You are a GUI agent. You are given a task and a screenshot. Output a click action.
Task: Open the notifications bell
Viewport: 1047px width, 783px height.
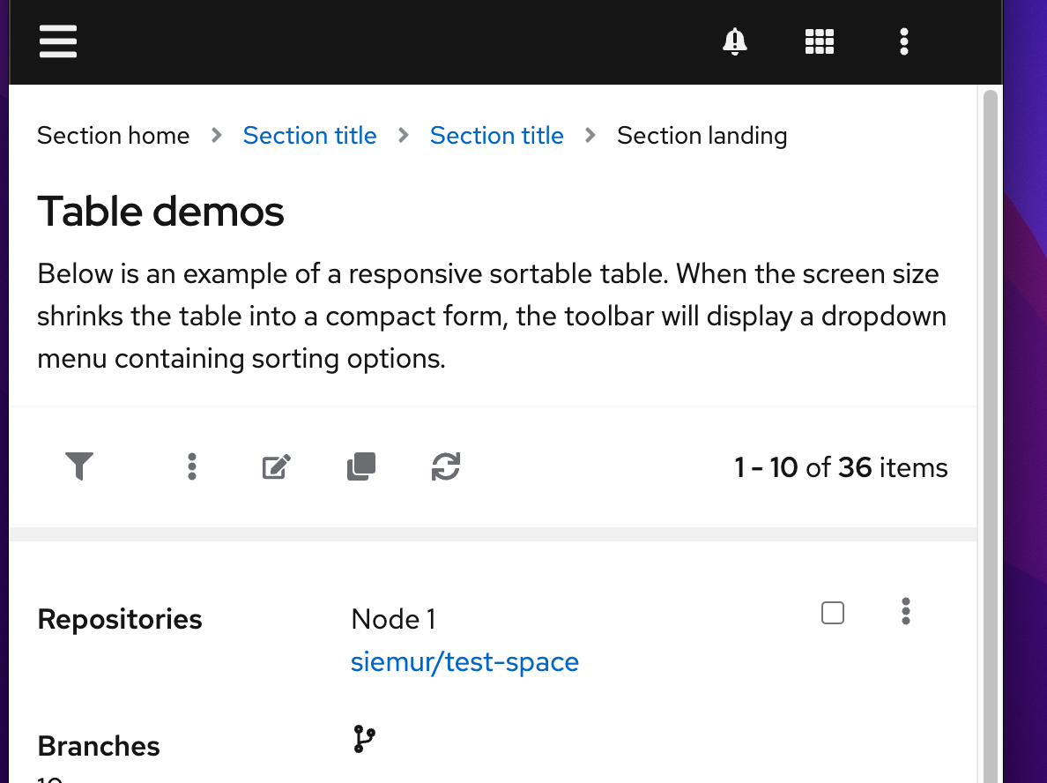click(734, 41)
